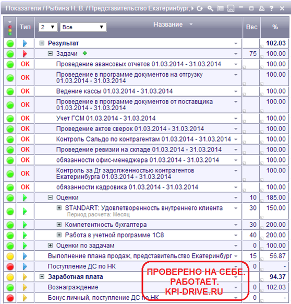Click the Тип column header

(x=25, y=27)
